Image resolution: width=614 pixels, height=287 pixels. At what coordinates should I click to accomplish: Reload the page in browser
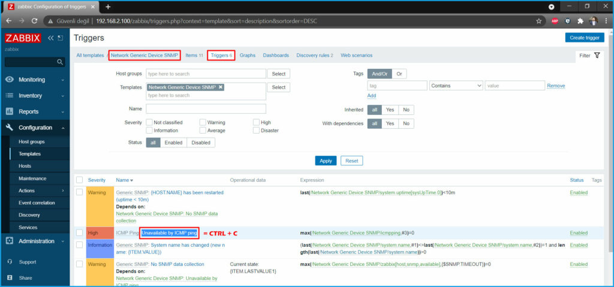pos(34,21)
